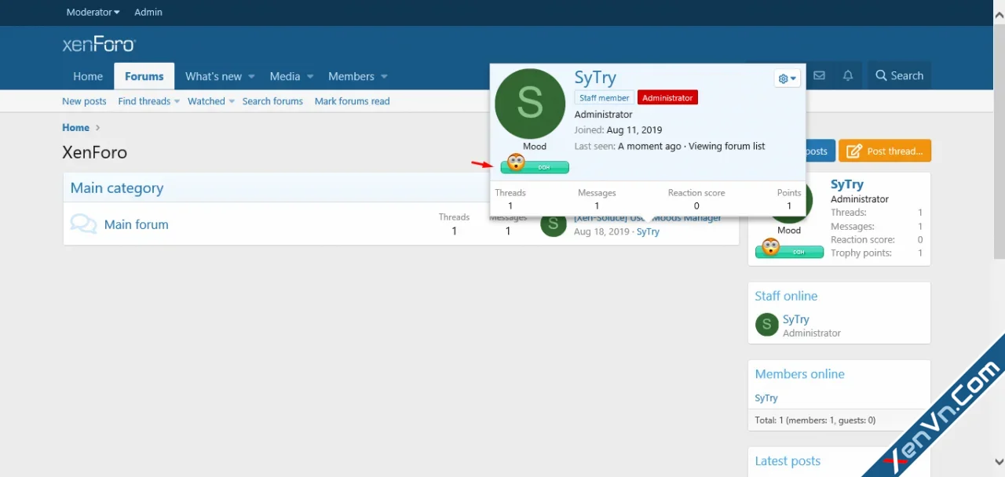Screen dimensions: 1005x477
Task: Open the alerts bell icon
Action: pyautogui.click(x=848, y=75)
